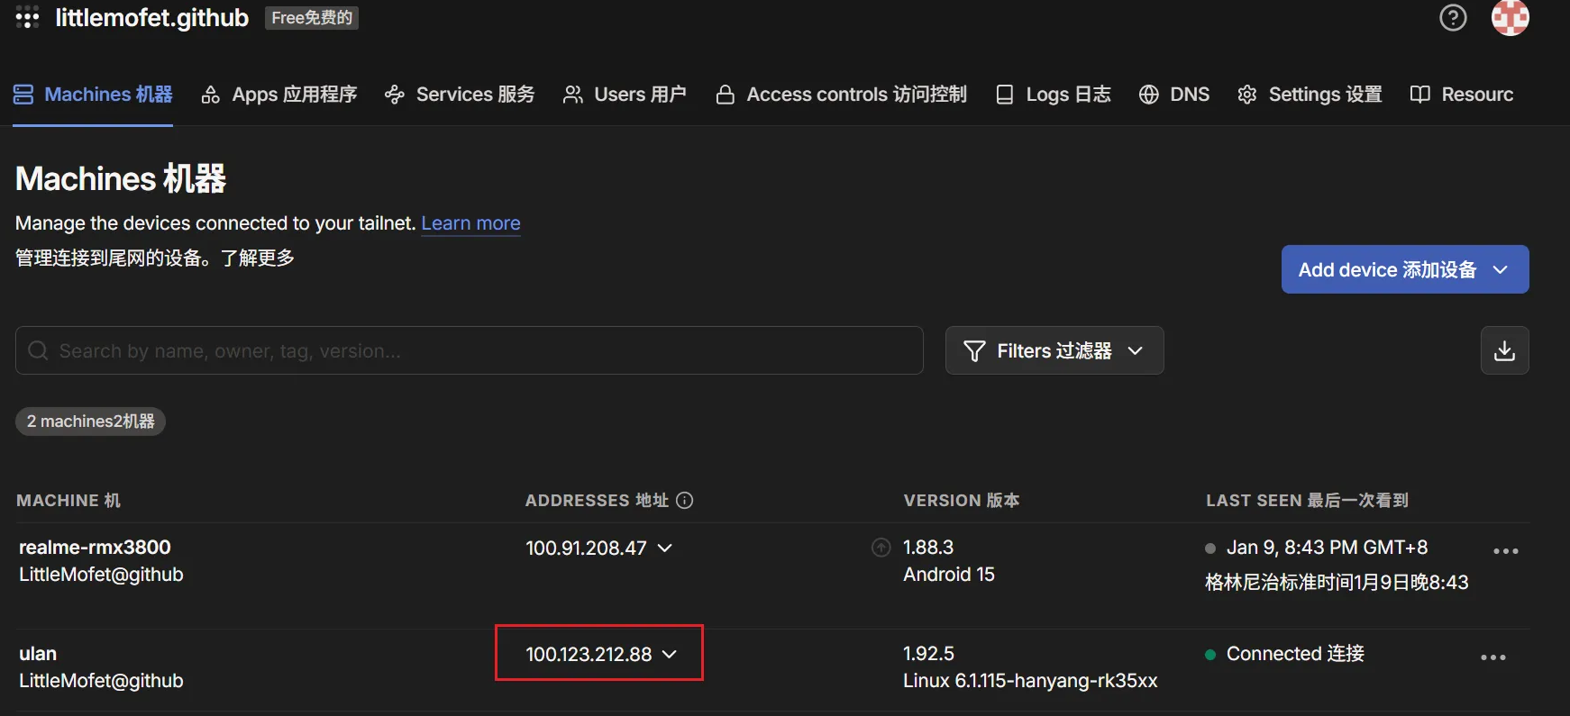Expand address list for 100.91.208.47
This screenshot has width=1570, height=716.
[665, 548]
